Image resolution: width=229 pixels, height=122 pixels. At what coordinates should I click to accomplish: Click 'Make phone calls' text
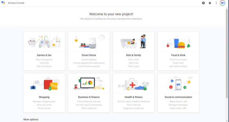click(x=178, y=101)
